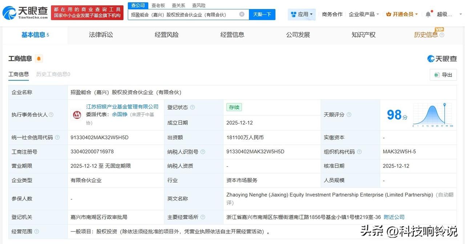
Task: Expand the 企业级产品 dropdown
Action: (364, 15)
